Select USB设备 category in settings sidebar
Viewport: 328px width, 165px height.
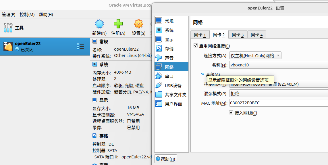pos(171,85)
